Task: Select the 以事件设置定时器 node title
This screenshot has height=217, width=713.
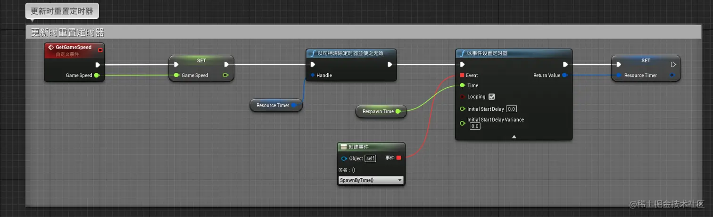Action: tap(487, 53)
